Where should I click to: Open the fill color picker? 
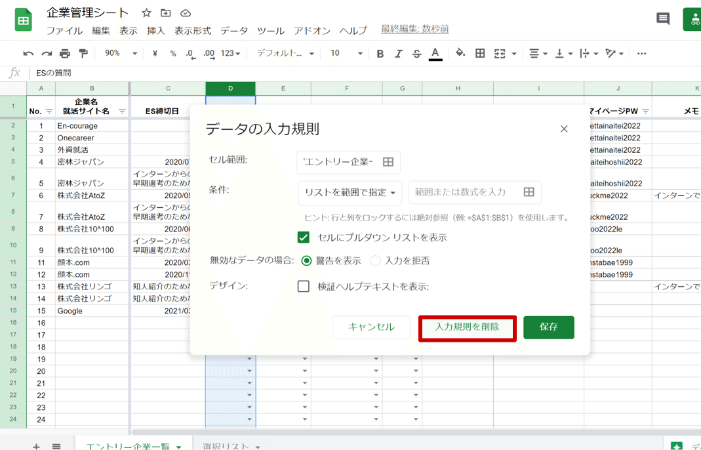[x=460, y=53]
